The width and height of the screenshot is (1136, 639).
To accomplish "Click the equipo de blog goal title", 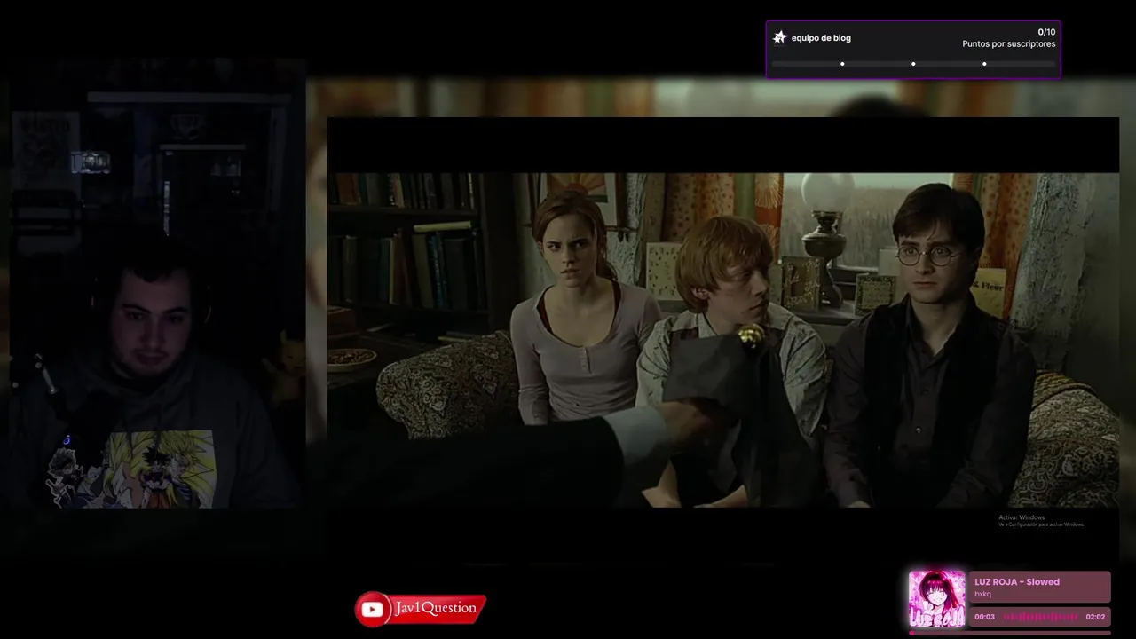I will 821,38.
